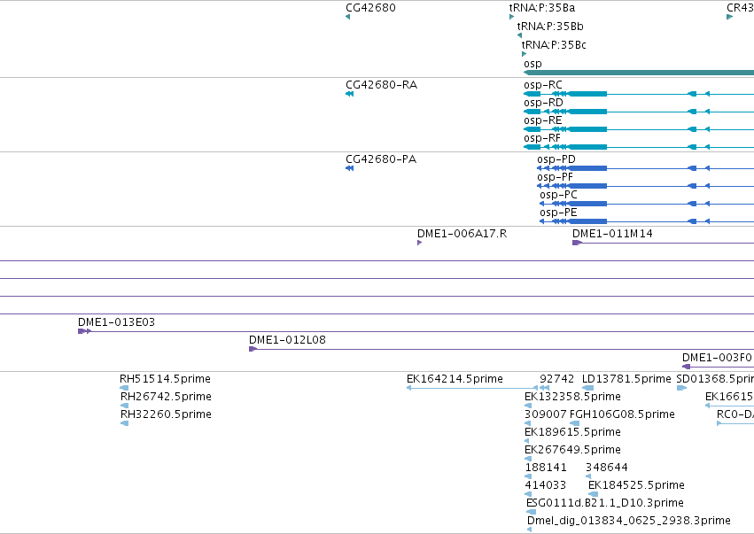The image size is (754, 534).
Task: Select the Dmel_dig_013834_0625_2938.3prime label
Action: point(628,522)
